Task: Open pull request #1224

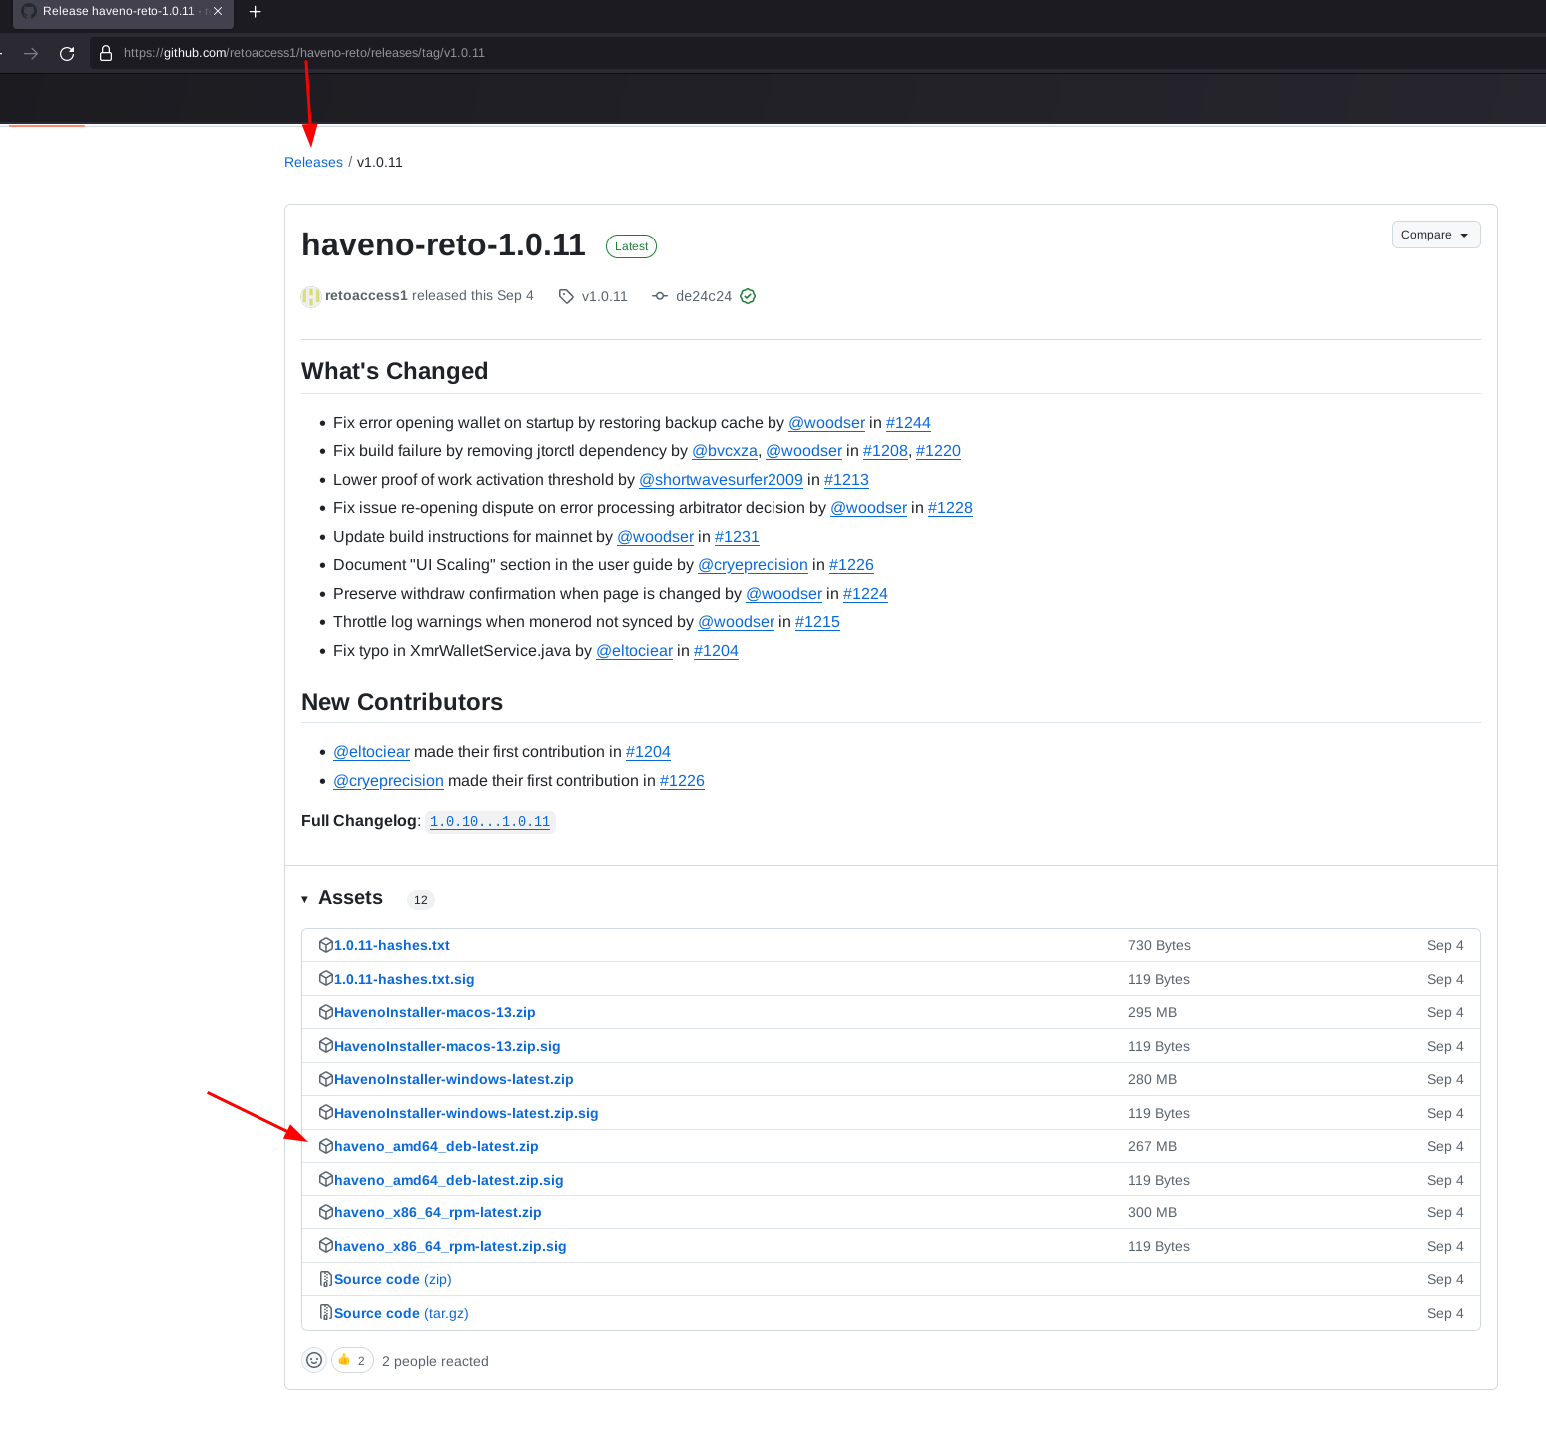Action: 865,594
